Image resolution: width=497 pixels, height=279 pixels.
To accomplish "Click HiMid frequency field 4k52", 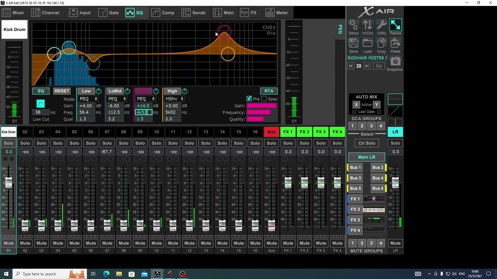I will [x=144, y=112].
